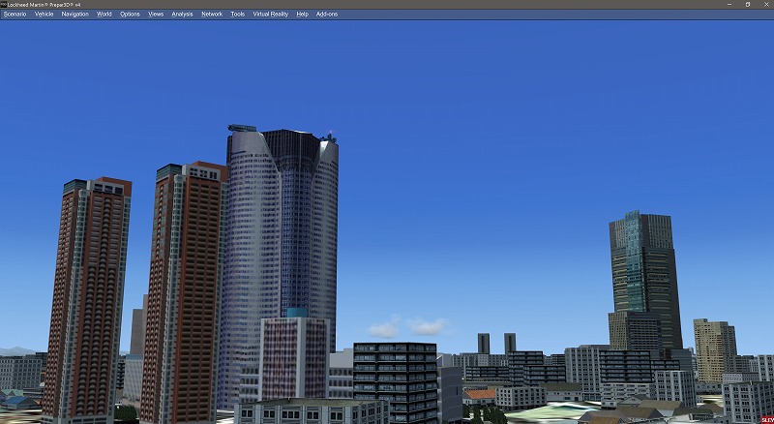
Task: Open the Virtual Reality menu
Action: [271, 15]
